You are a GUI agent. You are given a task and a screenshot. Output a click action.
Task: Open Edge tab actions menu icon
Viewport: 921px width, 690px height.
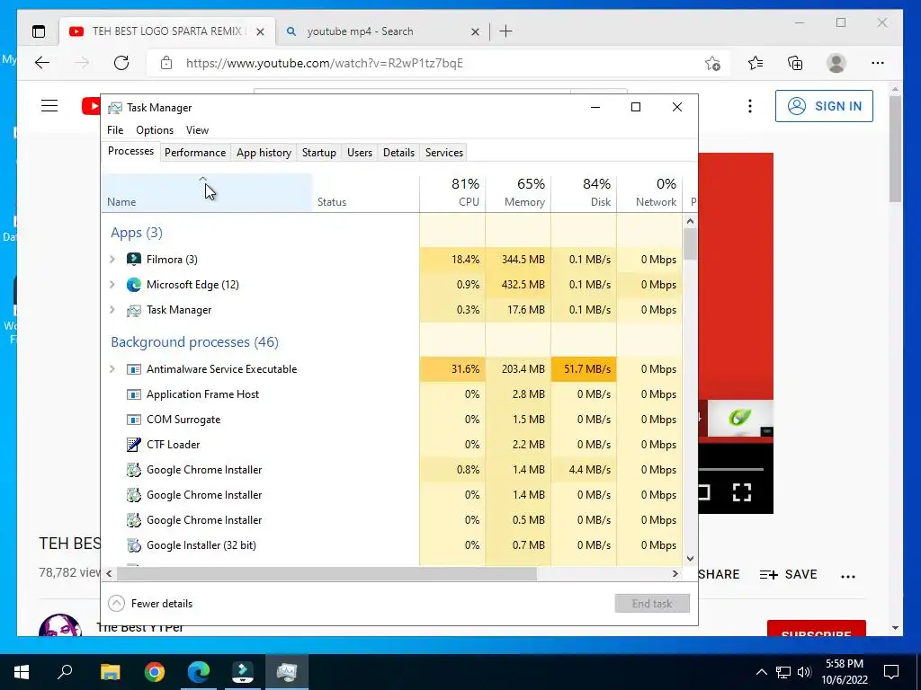pos(39,31)
